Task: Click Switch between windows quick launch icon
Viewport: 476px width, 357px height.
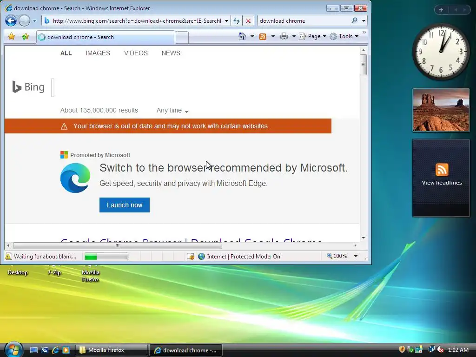Action: point(45,350)
